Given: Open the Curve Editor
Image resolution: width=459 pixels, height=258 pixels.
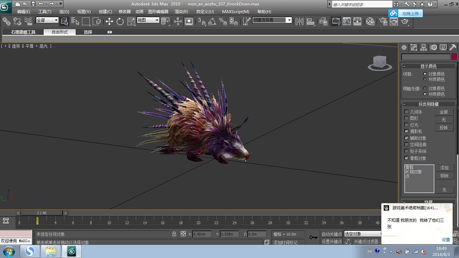Looking at the screenshot, I should point(346,21).
